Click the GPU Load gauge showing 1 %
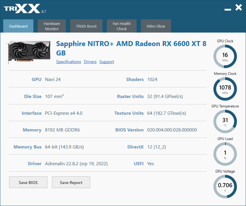Viewport: 246px width, 206px height. [x=225, y=154]
